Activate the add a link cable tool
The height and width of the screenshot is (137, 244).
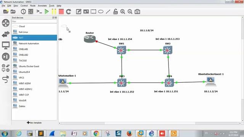[x=6, y=79]
